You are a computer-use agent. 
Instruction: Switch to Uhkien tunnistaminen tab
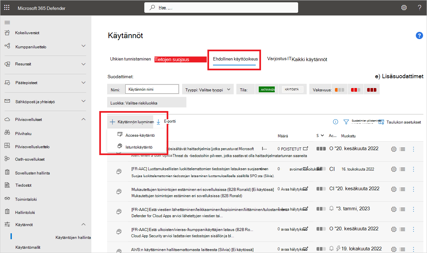point(130,59)
